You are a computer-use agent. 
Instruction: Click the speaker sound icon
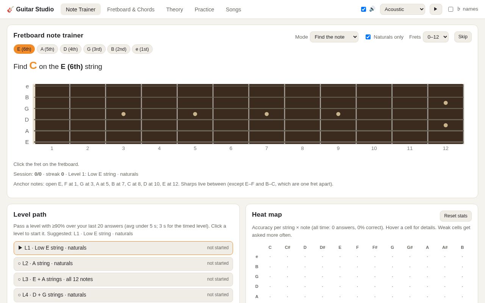372,9
